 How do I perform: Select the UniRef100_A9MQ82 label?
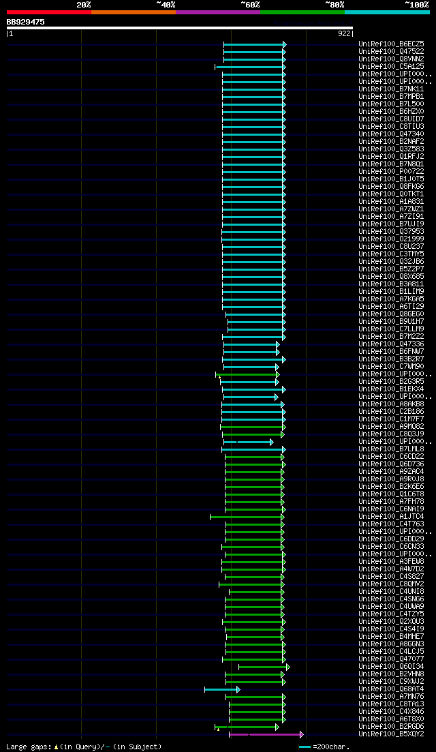click(x=391, y=426)
